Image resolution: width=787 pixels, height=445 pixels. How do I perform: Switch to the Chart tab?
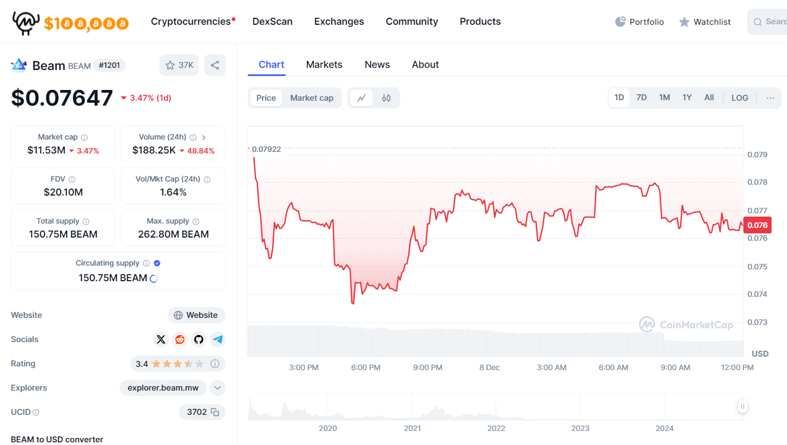tap(271, 65)
